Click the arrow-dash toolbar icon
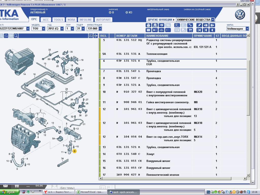The height and width of the screenshot is (195, 260). [168, 30]
